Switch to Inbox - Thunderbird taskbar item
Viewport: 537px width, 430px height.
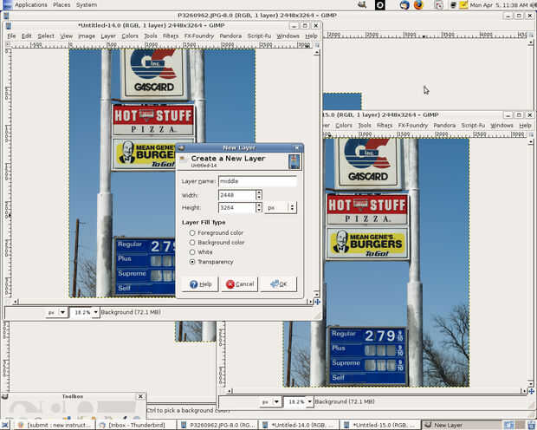[136, 425]
